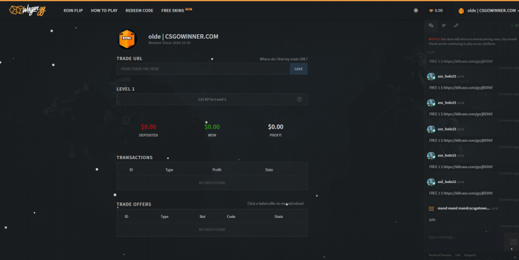Switch to the chat bubbles tab
Screen dimensions: 519x260
431,25
